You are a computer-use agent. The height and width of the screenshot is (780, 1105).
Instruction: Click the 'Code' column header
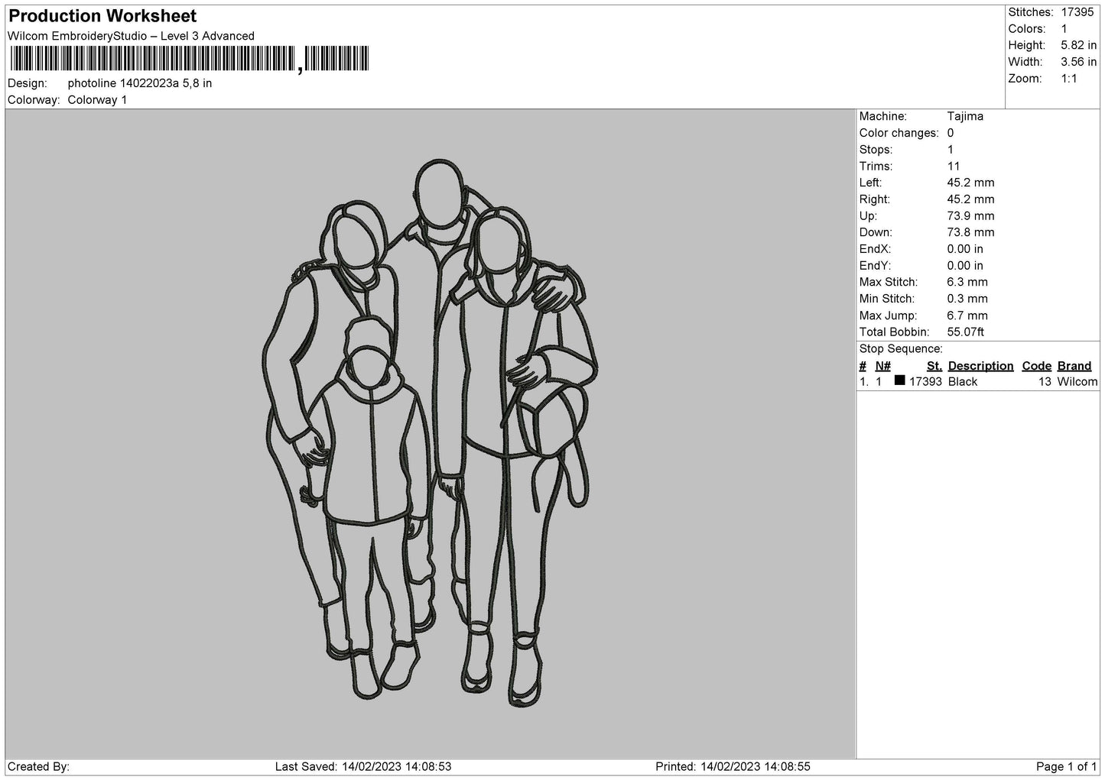point(1037,366)
